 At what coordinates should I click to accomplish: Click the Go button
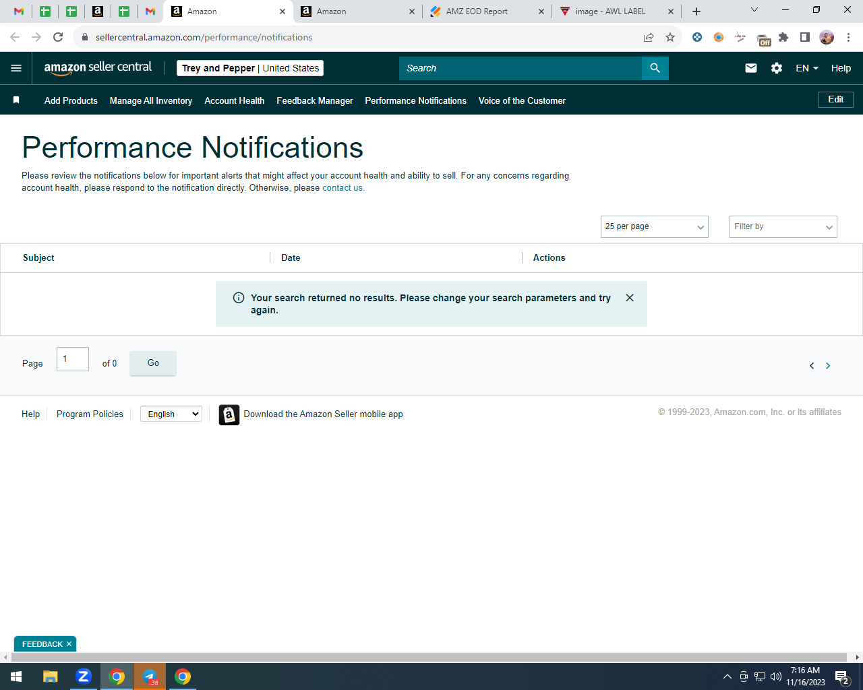pyautogui.click(x=153, y=363)
